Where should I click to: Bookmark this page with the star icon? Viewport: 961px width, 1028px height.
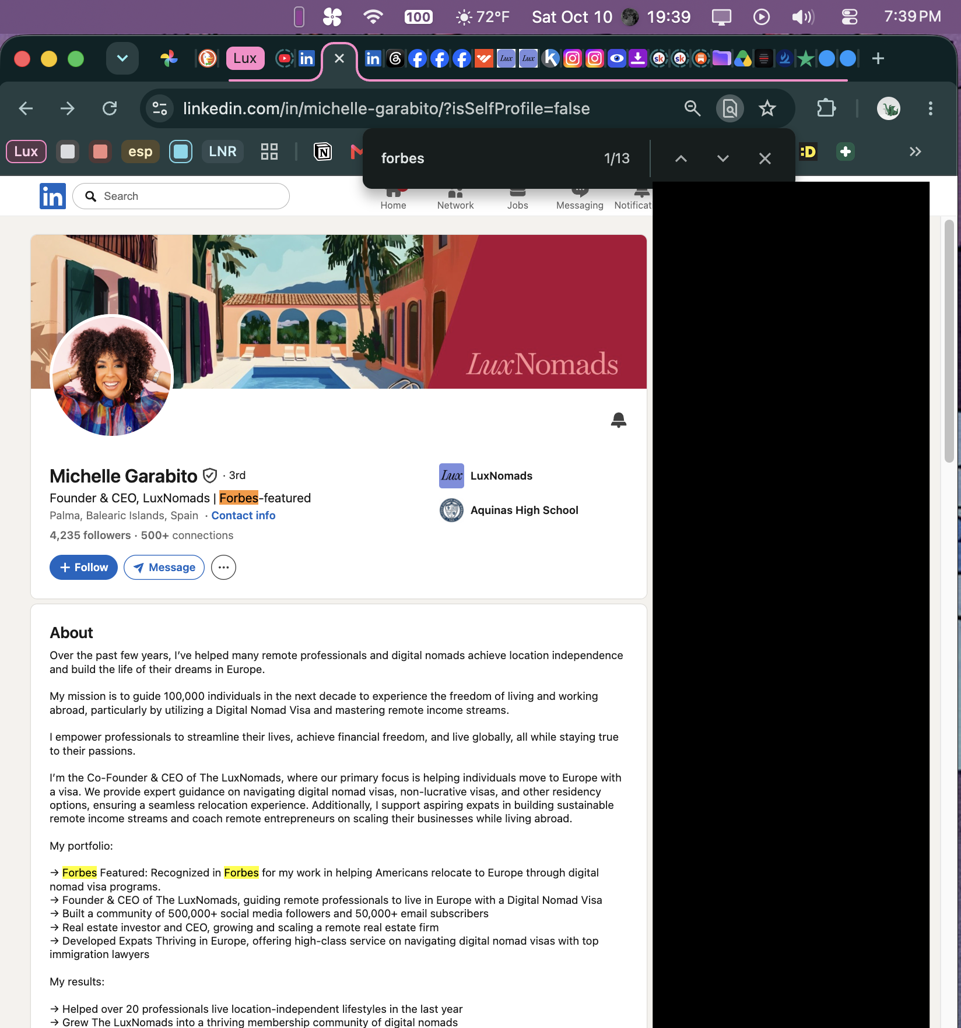click(767, 108)
